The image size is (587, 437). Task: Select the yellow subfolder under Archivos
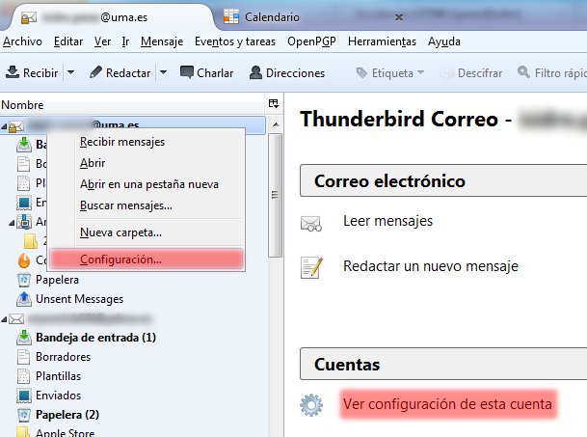(31, 241)
